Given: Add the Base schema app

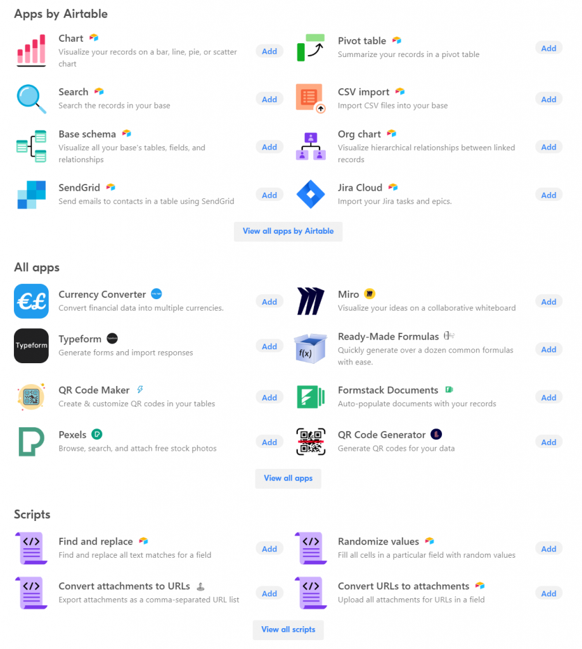Looking at the screenshot, I should [269, 147].
